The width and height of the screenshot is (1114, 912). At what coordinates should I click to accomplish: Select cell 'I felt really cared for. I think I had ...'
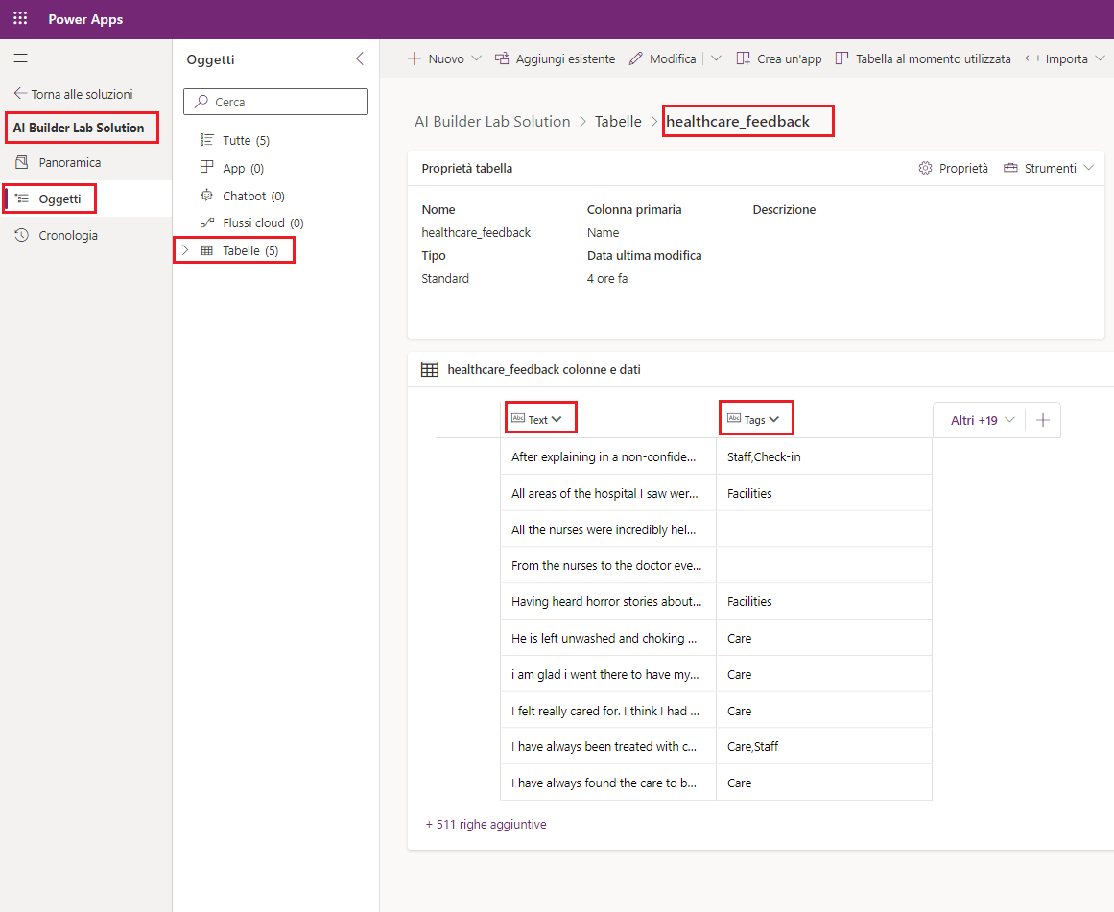608,711
